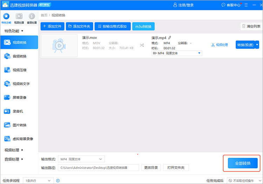Click the 极速版 badge
The image size is (263, 184).
pyautogui.click(x=45, y=5)
